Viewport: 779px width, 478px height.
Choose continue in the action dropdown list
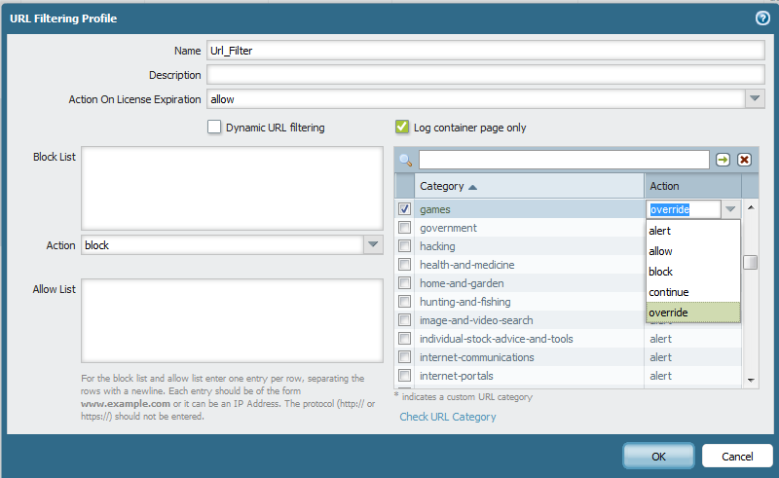pyautogui.click(x=669, y=292)
